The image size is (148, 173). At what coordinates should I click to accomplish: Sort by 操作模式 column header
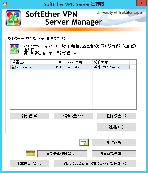click(111, 62)
